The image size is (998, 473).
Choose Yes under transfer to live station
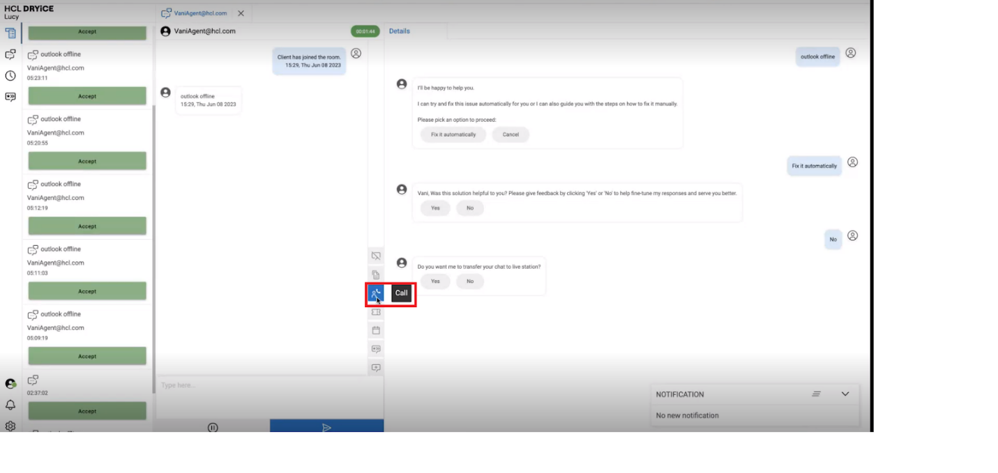pyautogui.click(x=435, y=281)
